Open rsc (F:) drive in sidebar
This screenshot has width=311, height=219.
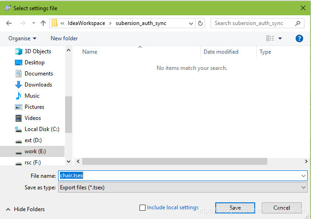tap(28, 163)
